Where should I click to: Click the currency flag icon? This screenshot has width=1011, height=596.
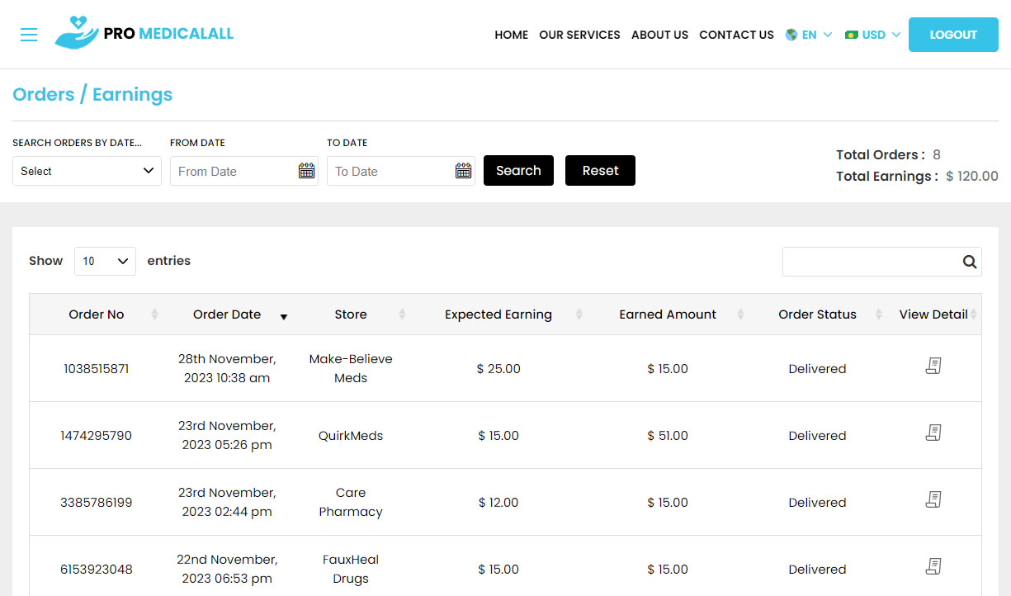click(x=852, y=35)
